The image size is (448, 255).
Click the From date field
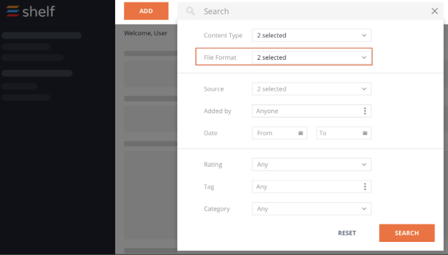279,133
